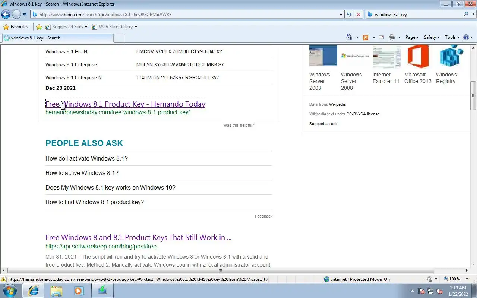Image resolution: width=477 pixels, height=298 pixels.
Task: Click the Feedback link below People Also Ask
Action: 263,216
